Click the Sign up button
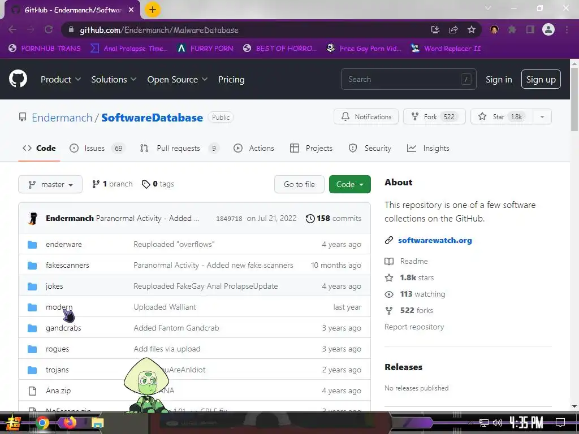The image size is (579, 434). [541, 79]
